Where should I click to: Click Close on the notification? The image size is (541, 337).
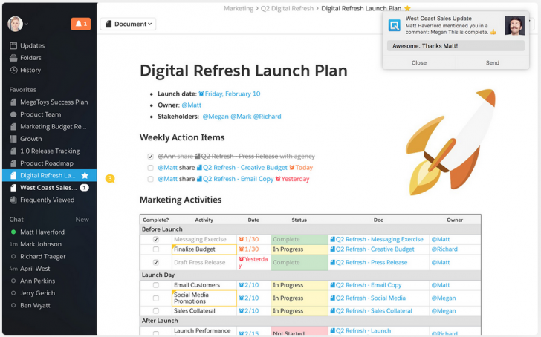(x=419, y=62)
